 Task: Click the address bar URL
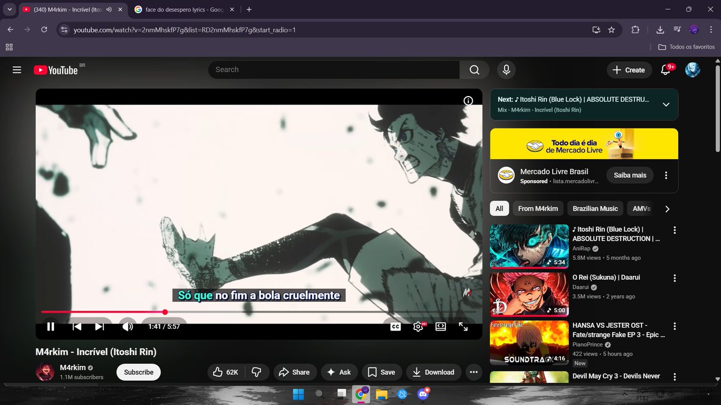point(184,30)
